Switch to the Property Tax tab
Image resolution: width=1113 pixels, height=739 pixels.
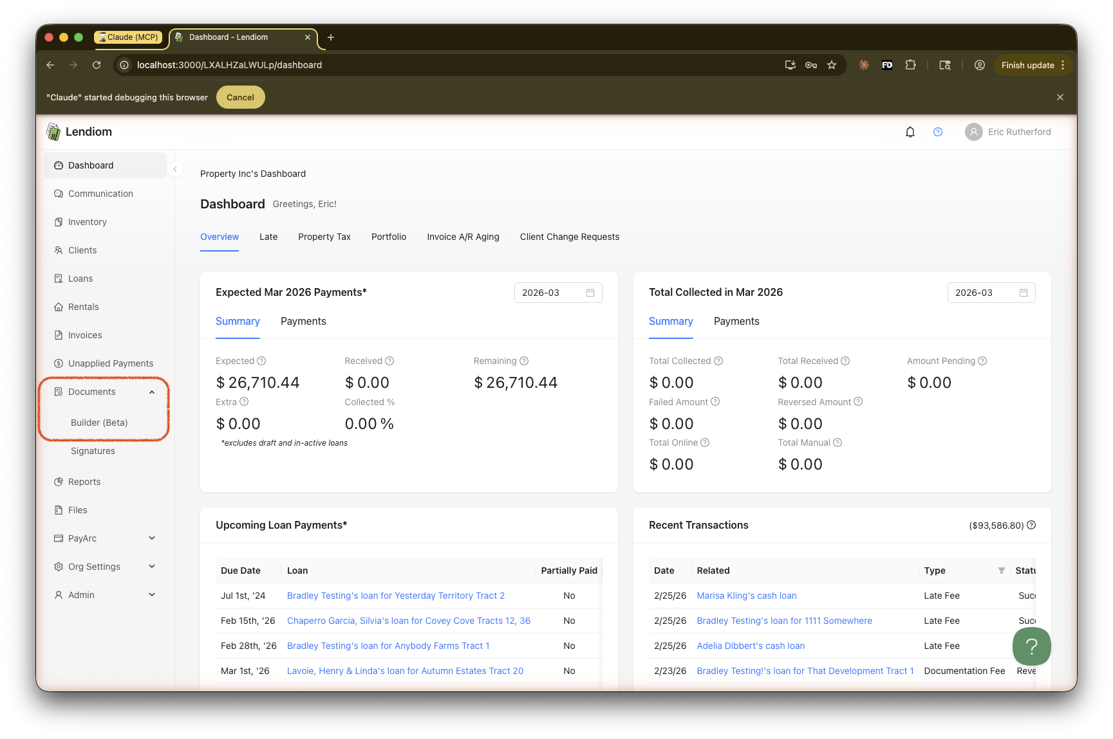coord(324,237)
